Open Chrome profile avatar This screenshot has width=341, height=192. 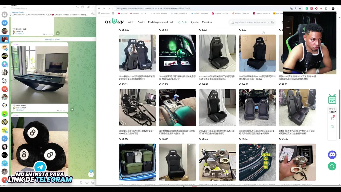tap(333, 9)
